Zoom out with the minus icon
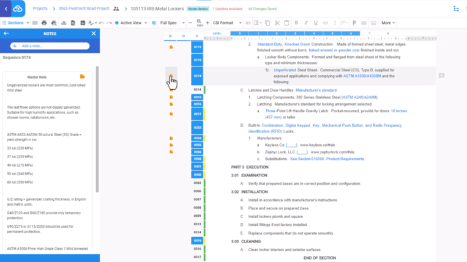This screenshot has height=262, width=467. [190, 23]
